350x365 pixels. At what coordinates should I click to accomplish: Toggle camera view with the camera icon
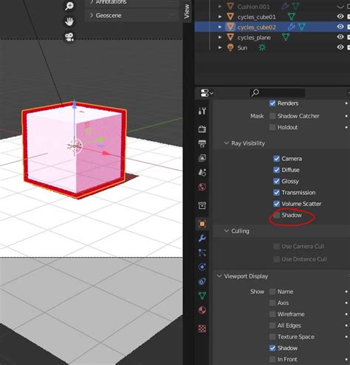(69, 37)
